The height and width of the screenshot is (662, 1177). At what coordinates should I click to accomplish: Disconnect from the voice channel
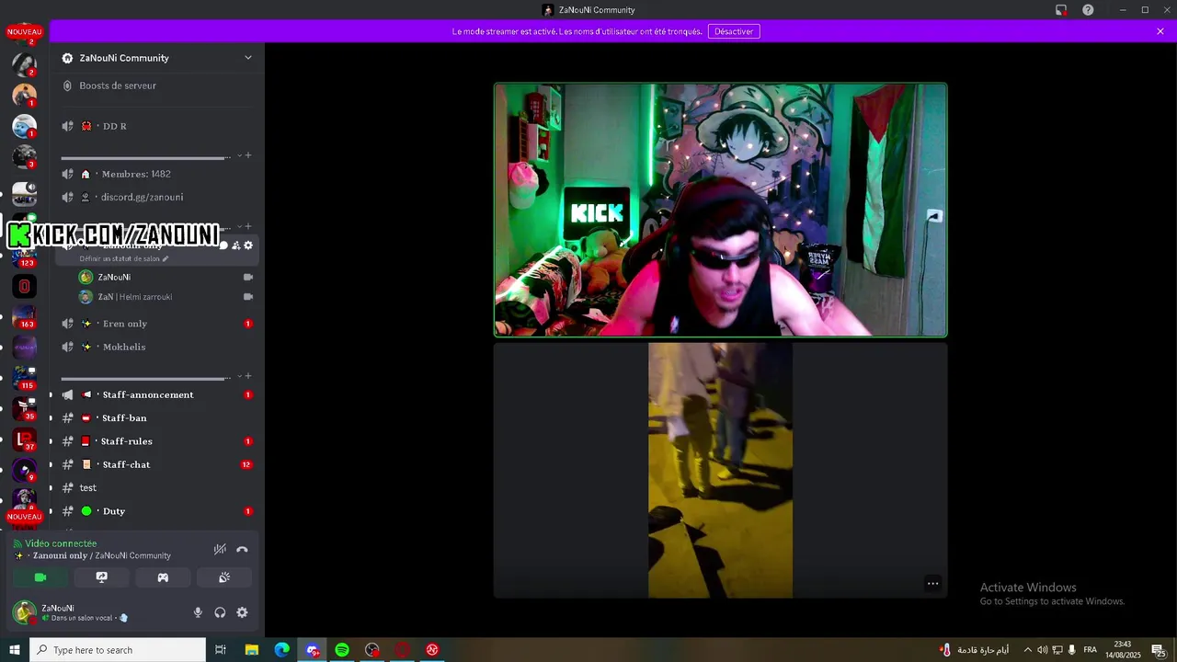point(242,549)
